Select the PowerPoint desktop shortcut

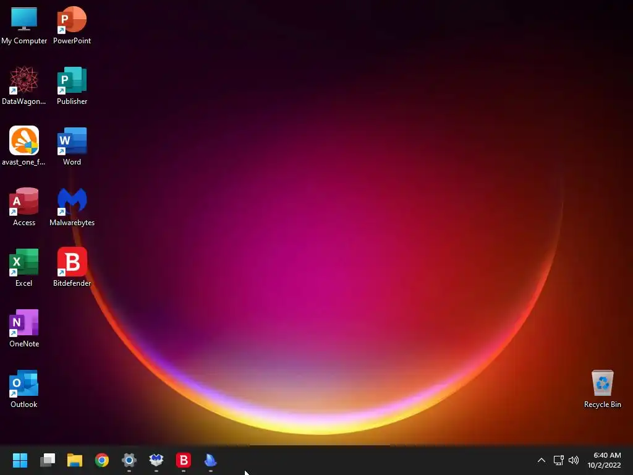pyautogui.click(x=72, y=25)
